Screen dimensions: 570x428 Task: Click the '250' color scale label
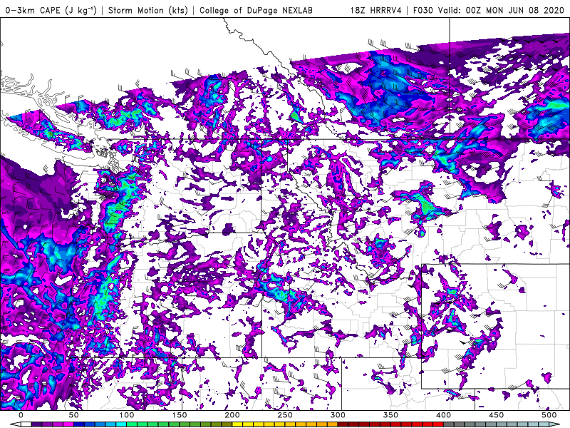285,415
